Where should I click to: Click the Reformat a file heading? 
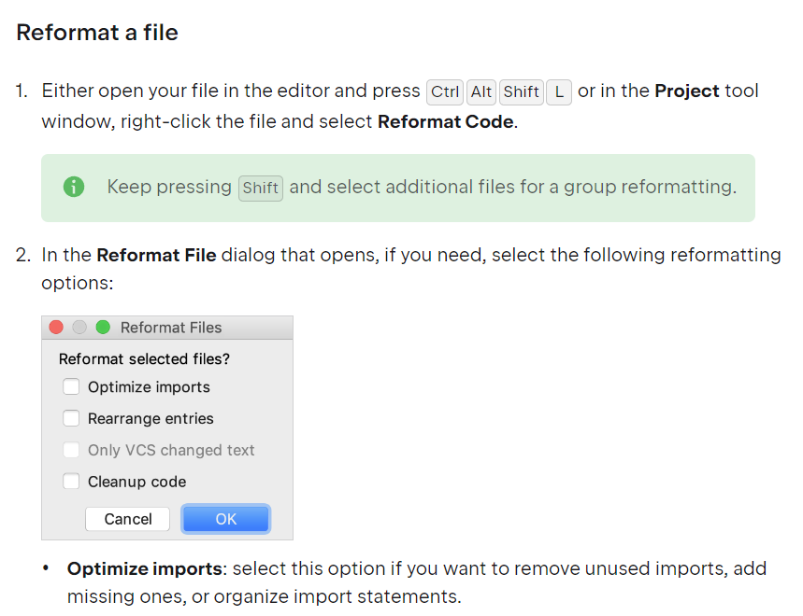click(x=97, y=32)
